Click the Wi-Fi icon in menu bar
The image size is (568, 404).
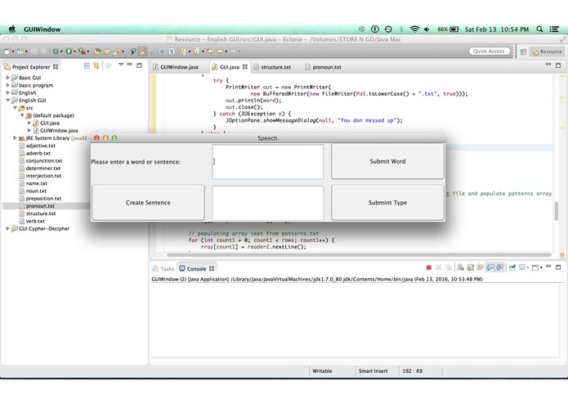[414, 29]
